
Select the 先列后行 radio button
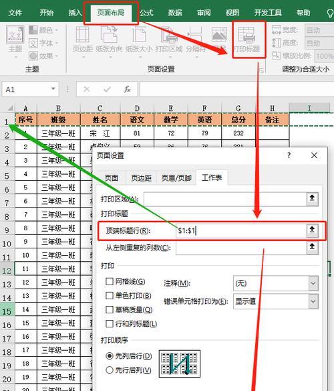coord(110,356)
